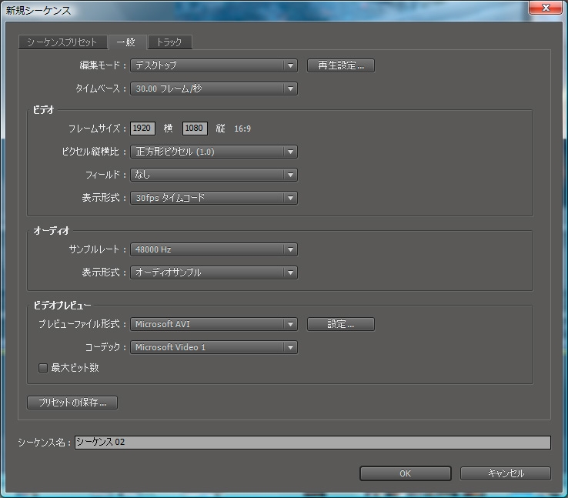Open the サンプルレート dropdown showing 48000 Hz
Image resolution: width=568 pixels, height=498 pixels.
(x=214, y=249)
